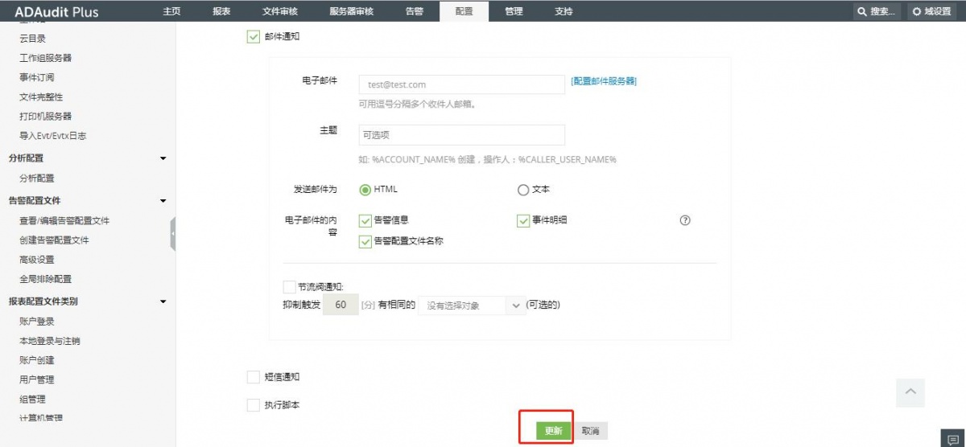Switch to the 告警 tab
This screenshot has width=966, height=447.
point(414,11)
